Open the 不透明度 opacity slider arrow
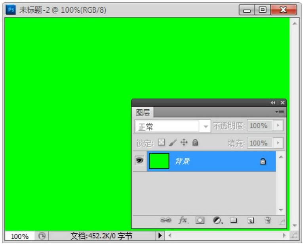This screenshot has height=244, width=303. pos(278,126)
